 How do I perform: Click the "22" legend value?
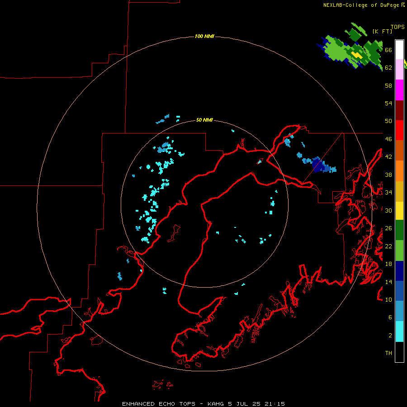pos(388,246)
